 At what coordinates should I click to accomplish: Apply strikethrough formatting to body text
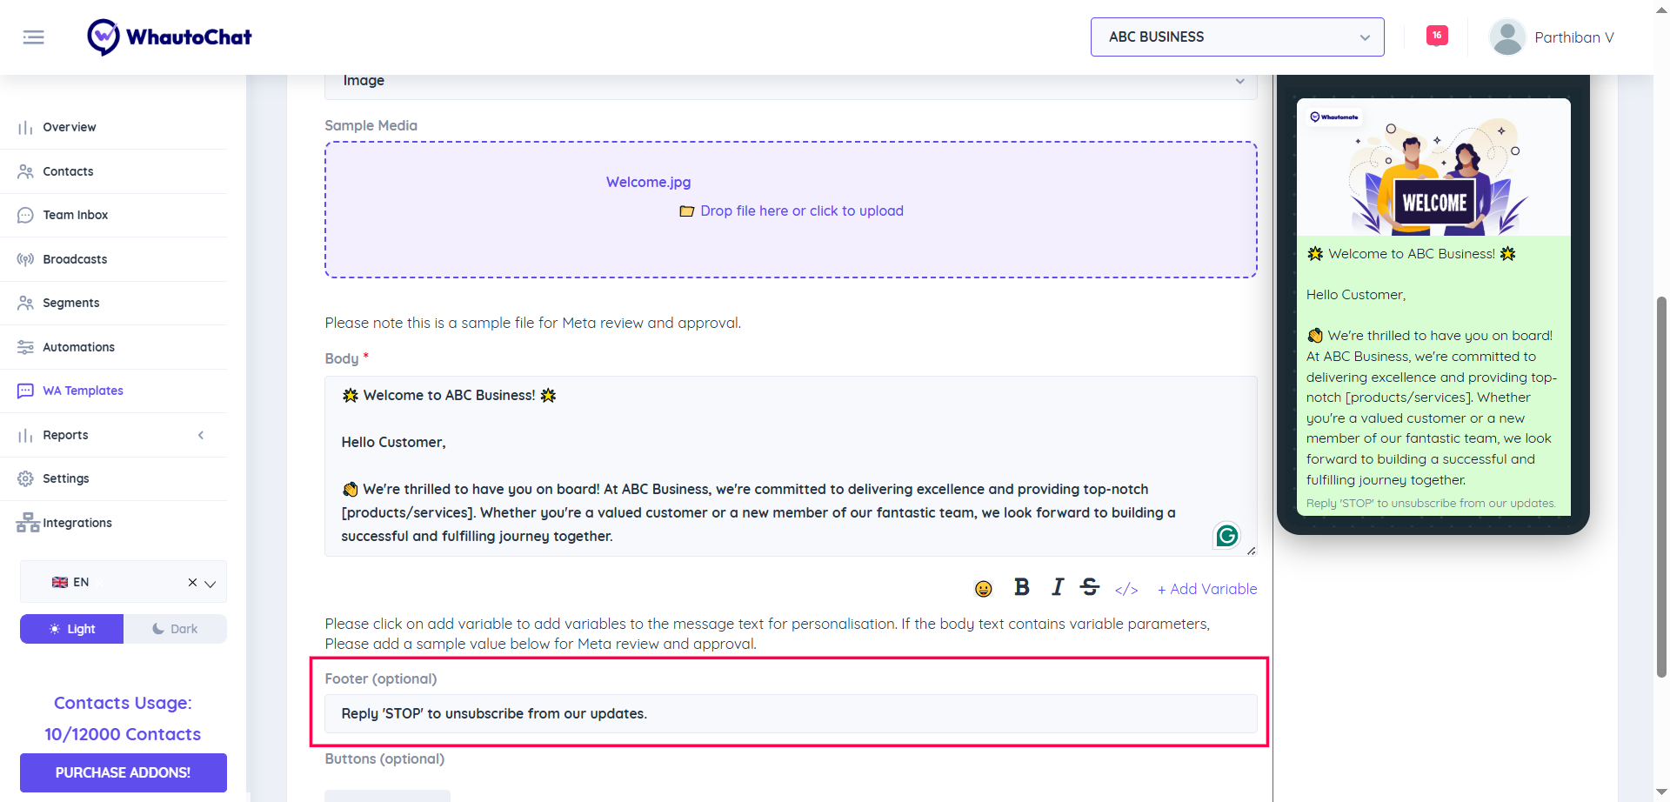(x=1090, y=587)
